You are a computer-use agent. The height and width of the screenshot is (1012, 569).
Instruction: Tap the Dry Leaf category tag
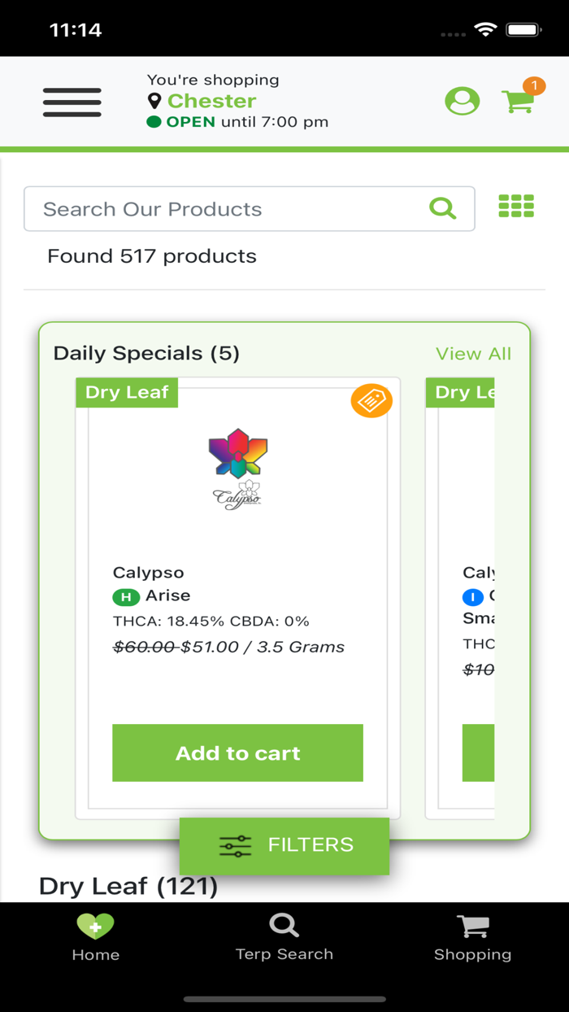pyautogui.click(x=127, y=392)
